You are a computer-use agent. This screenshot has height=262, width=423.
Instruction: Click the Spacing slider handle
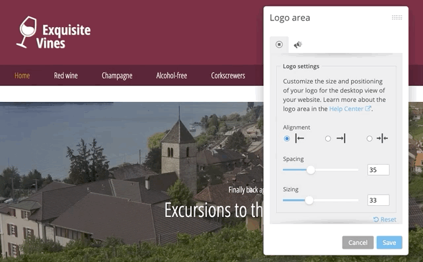311,170
